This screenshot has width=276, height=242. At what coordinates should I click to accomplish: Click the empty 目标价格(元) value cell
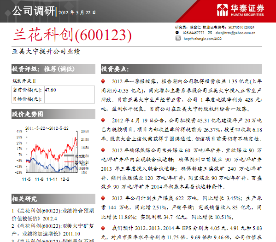[x=70, y=99]
